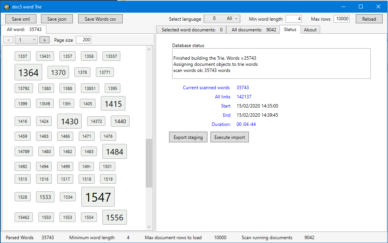Select the word 13851
This screenshot has height=243, width=388.
pos(90,88)
